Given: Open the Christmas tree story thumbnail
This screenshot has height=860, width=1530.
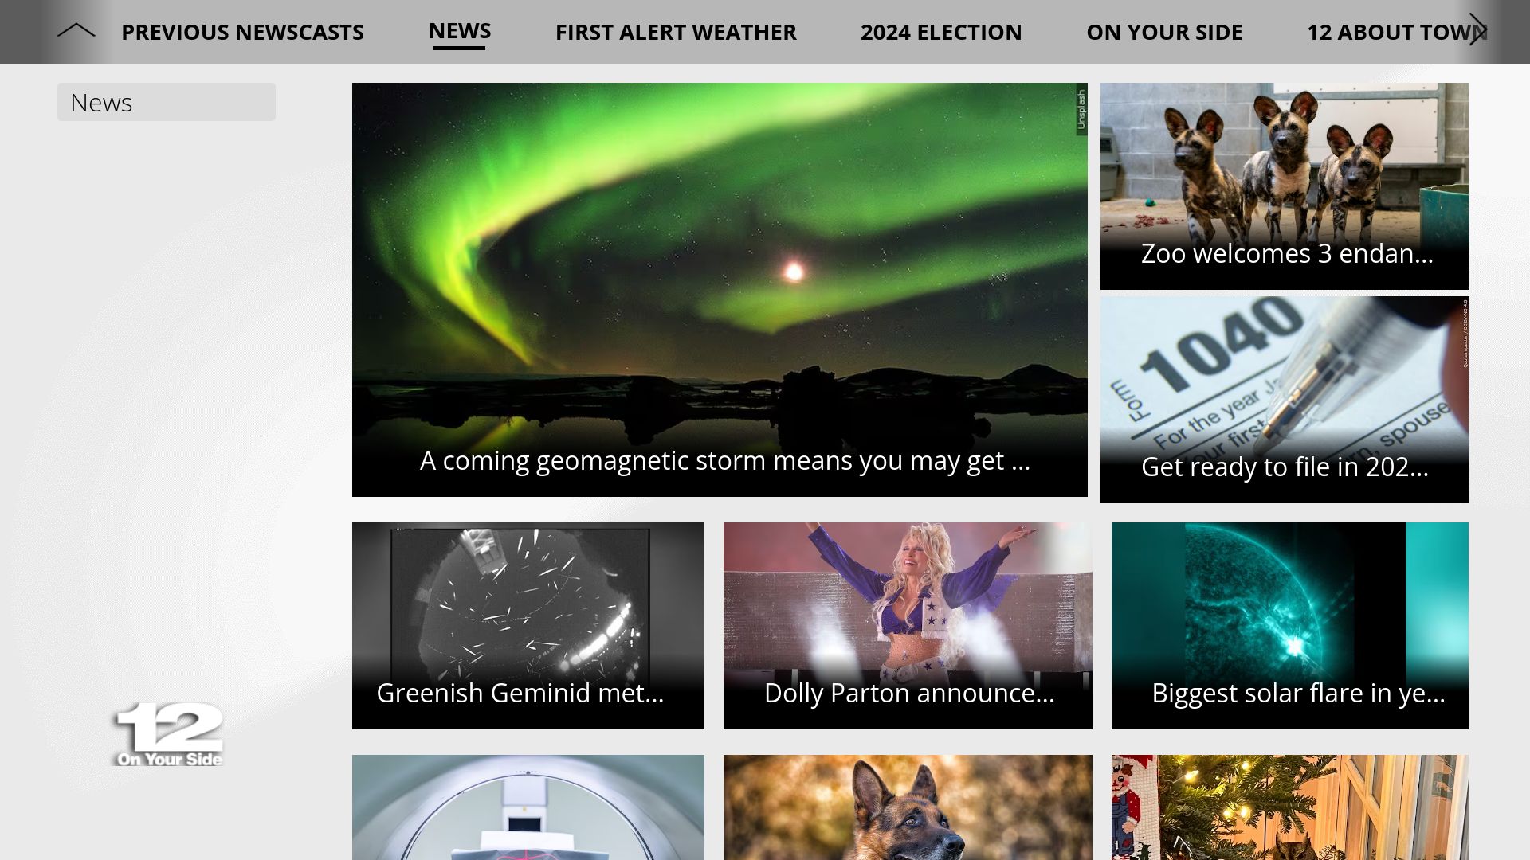Looking at the screenshot, I should tap(1290, 807).
